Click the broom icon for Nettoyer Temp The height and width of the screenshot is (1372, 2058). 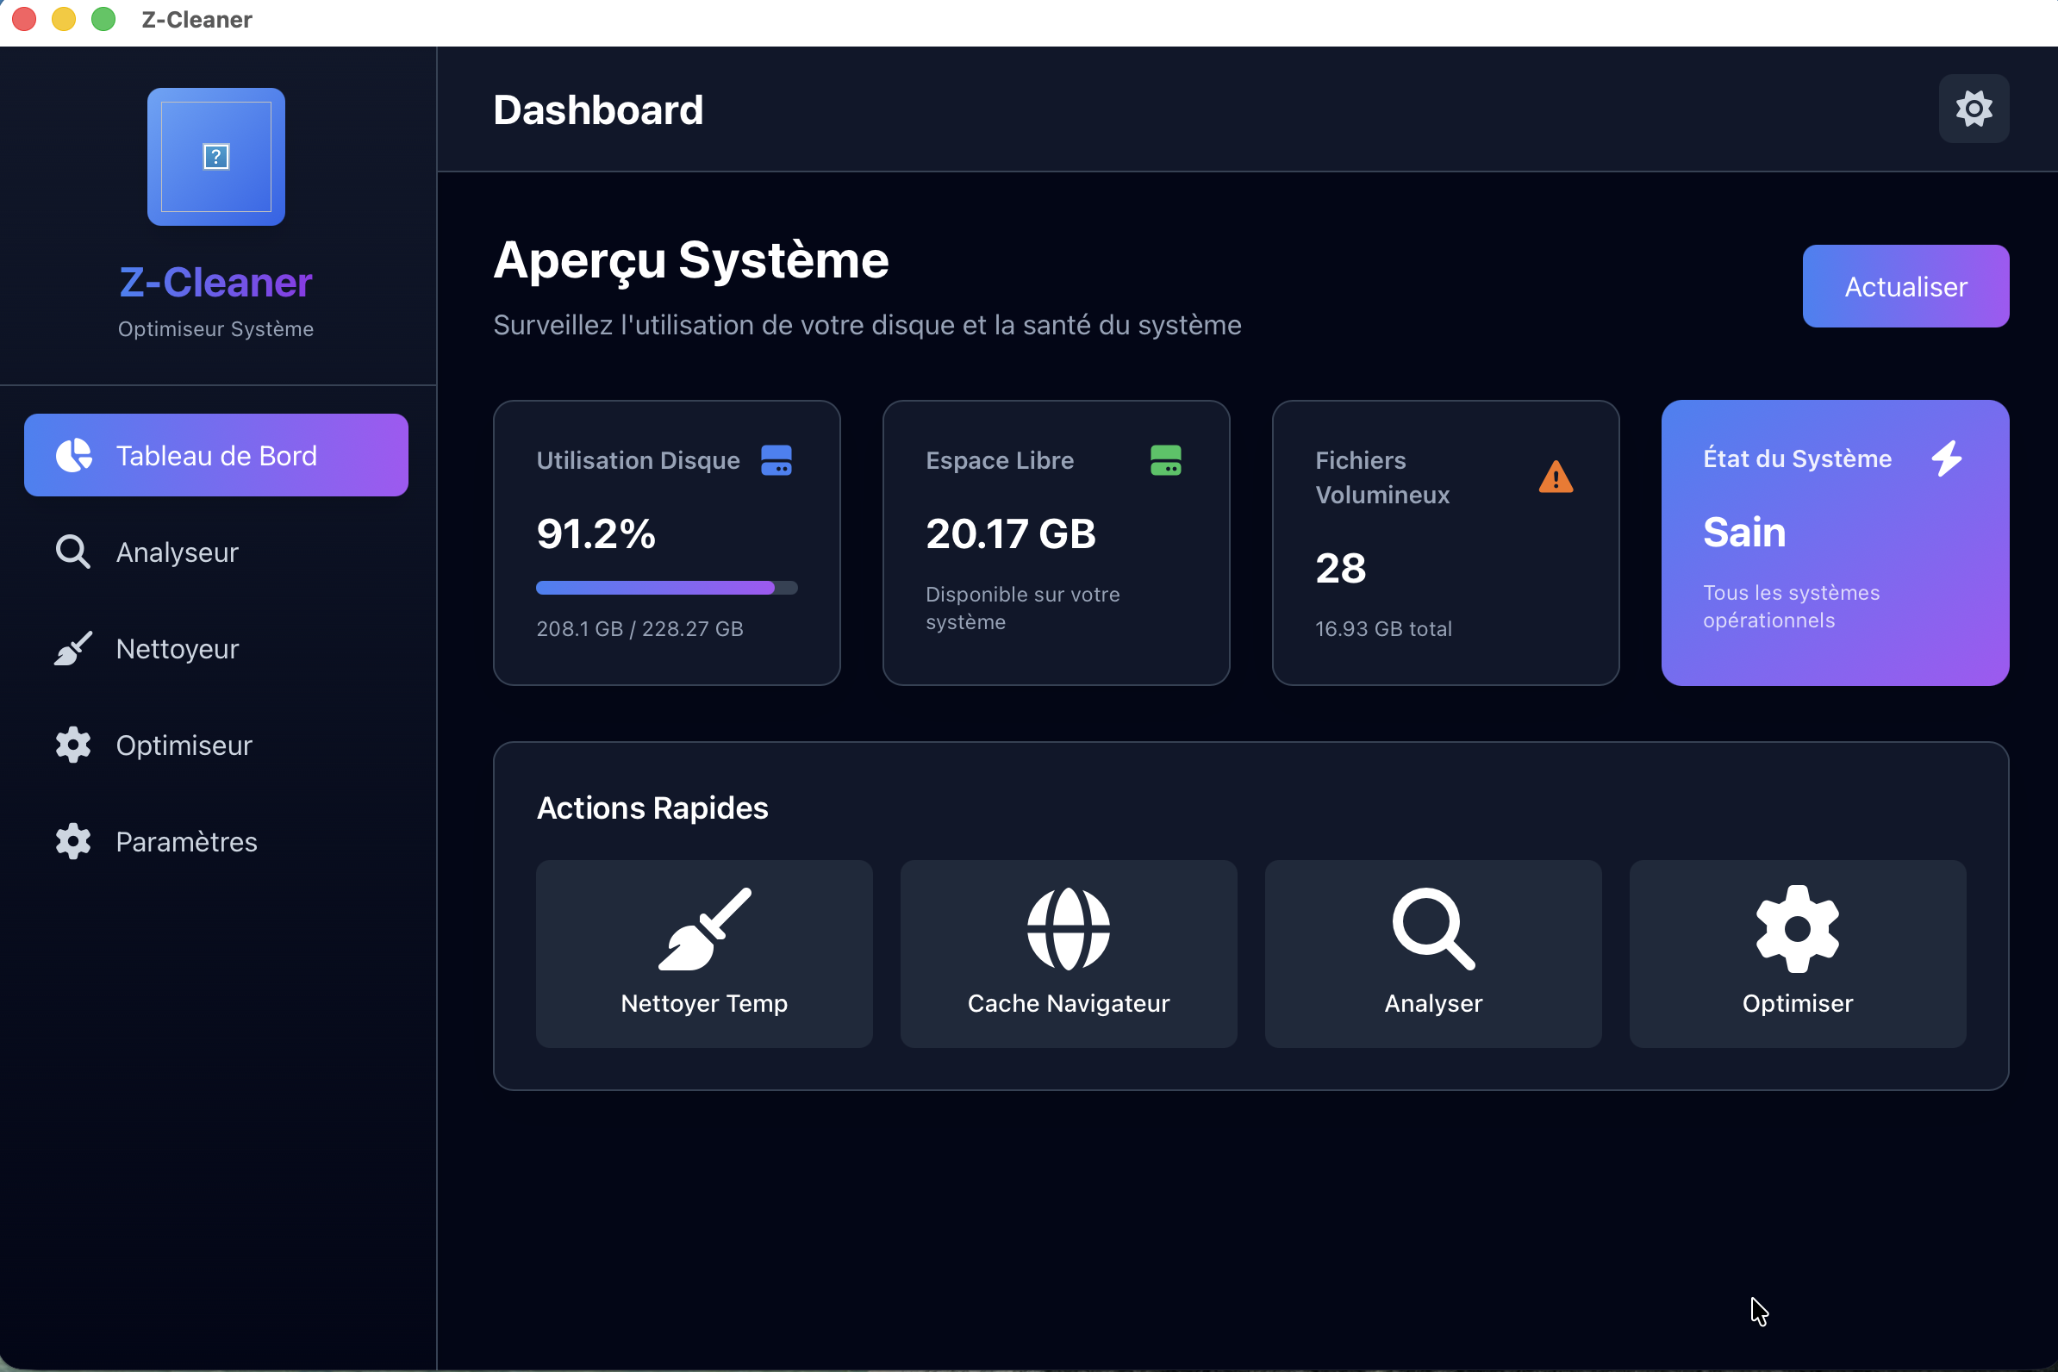coord(703,928)
